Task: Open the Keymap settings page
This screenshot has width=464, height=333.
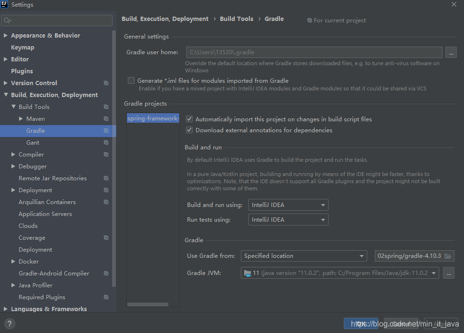Action: [x=22, y=47]
